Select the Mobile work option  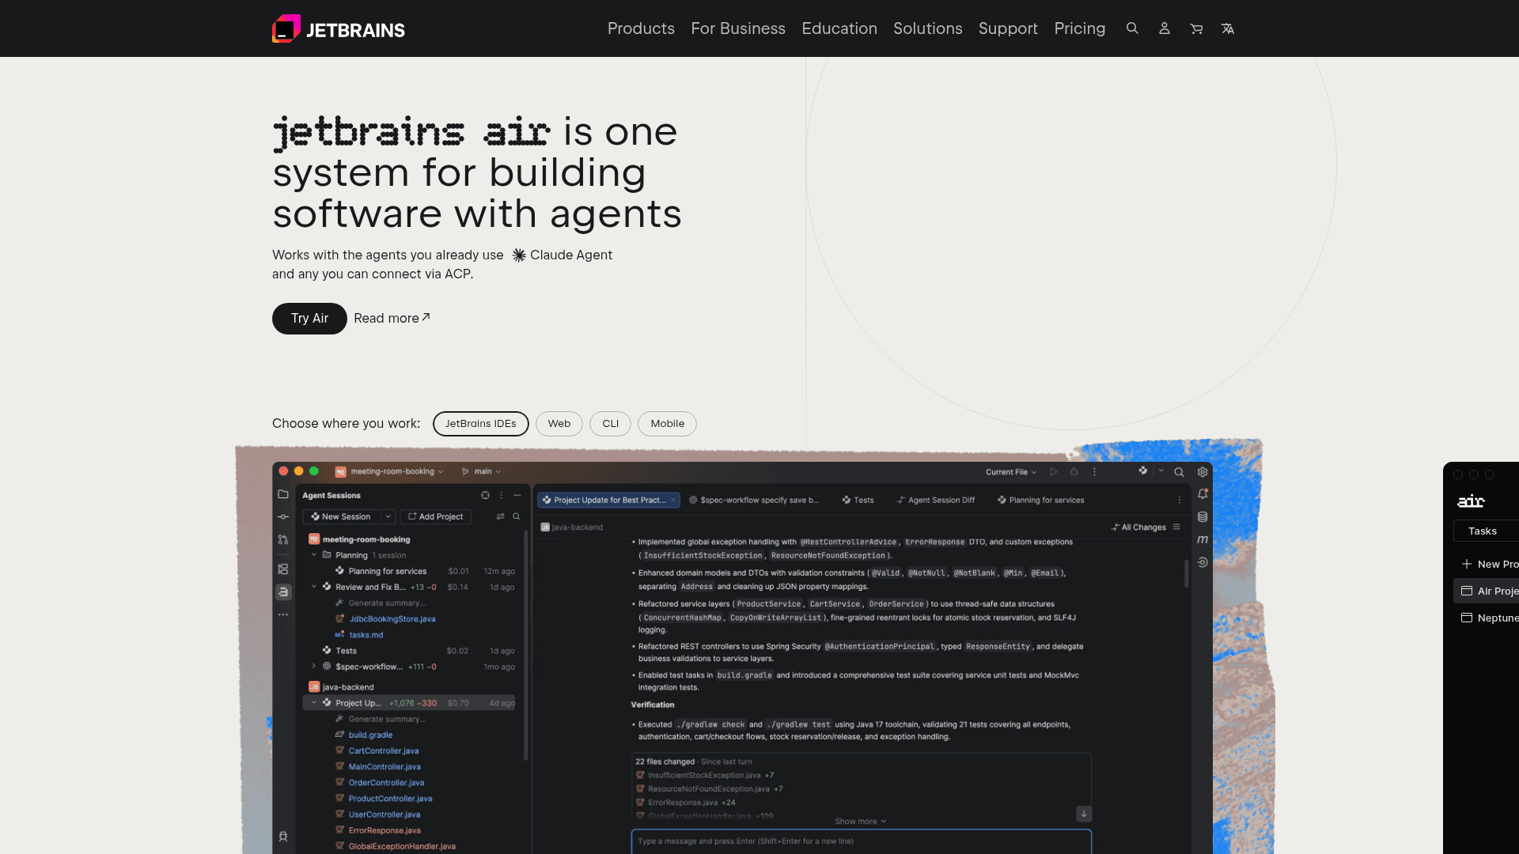point(667,424)
